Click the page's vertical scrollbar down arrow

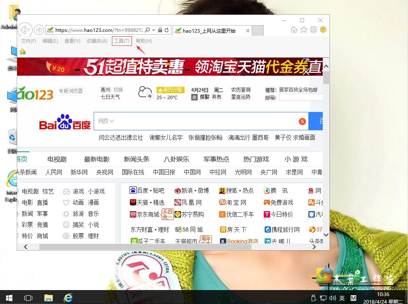click(326, 235)
